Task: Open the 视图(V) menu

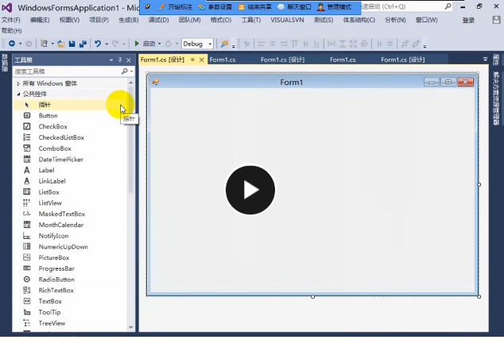Action: click(x=69, y=20)
